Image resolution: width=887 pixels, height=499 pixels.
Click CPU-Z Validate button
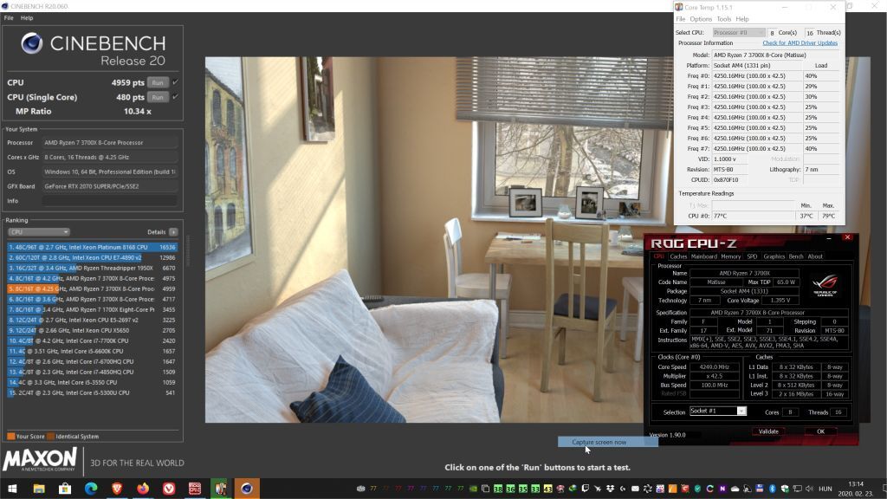point(768,431)
